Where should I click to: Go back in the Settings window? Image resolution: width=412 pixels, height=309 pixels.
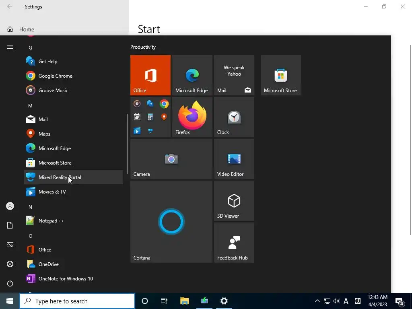pos(10,6)
